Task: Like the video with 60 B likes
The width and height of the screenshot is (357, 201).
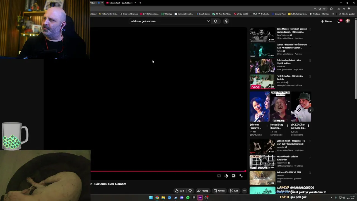Action: (x=179, y=191)
